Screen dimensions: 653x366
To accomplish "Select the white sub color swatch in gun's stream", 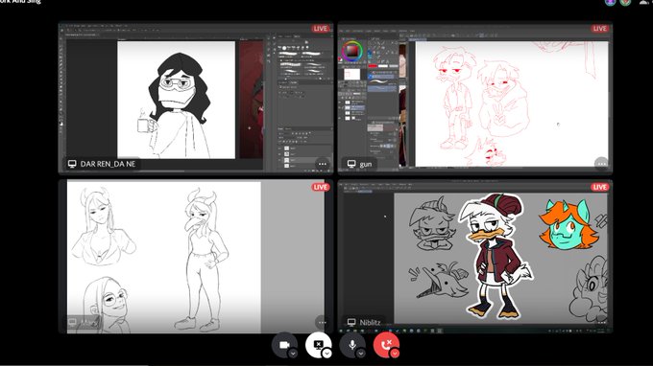I will (383, 66).
